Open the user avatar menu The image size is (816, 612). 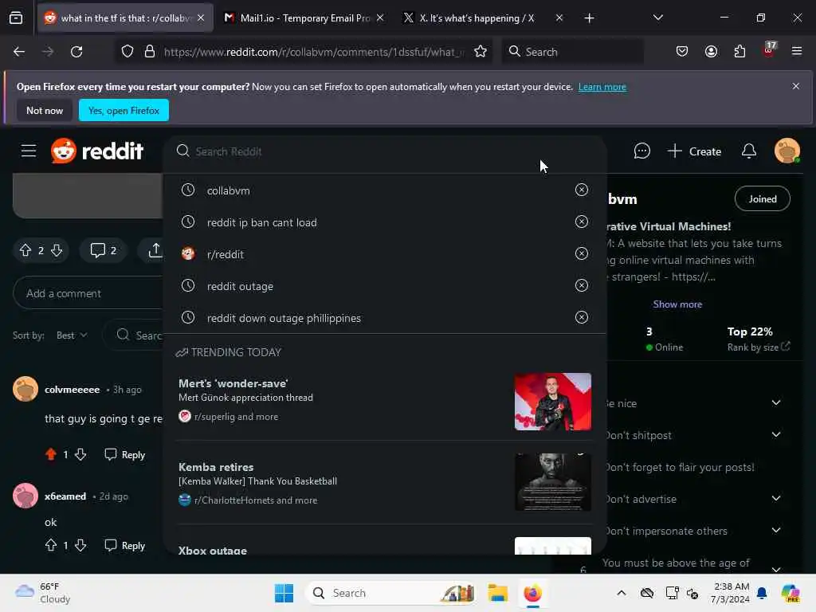coord(787,151)
